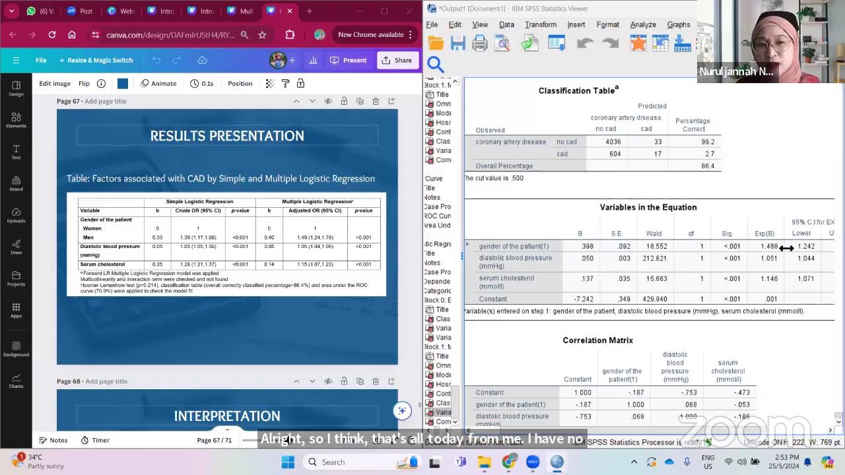
Task: Click SPSS Export output icon
Action: click(x=529, y=44)
